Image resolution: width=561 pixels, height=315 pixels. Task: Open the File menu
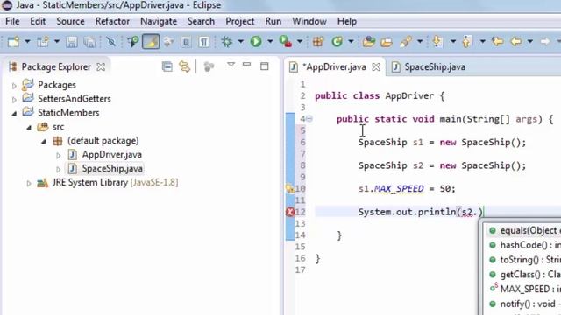click(12, 21)
